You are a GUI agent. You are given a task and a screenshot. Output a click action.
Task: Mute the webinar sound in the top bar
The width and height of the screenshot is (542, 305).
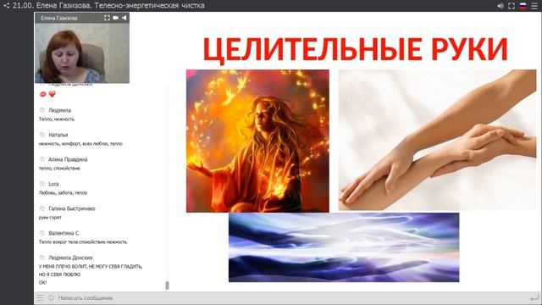pyautogui.click(x=501, y=6)
